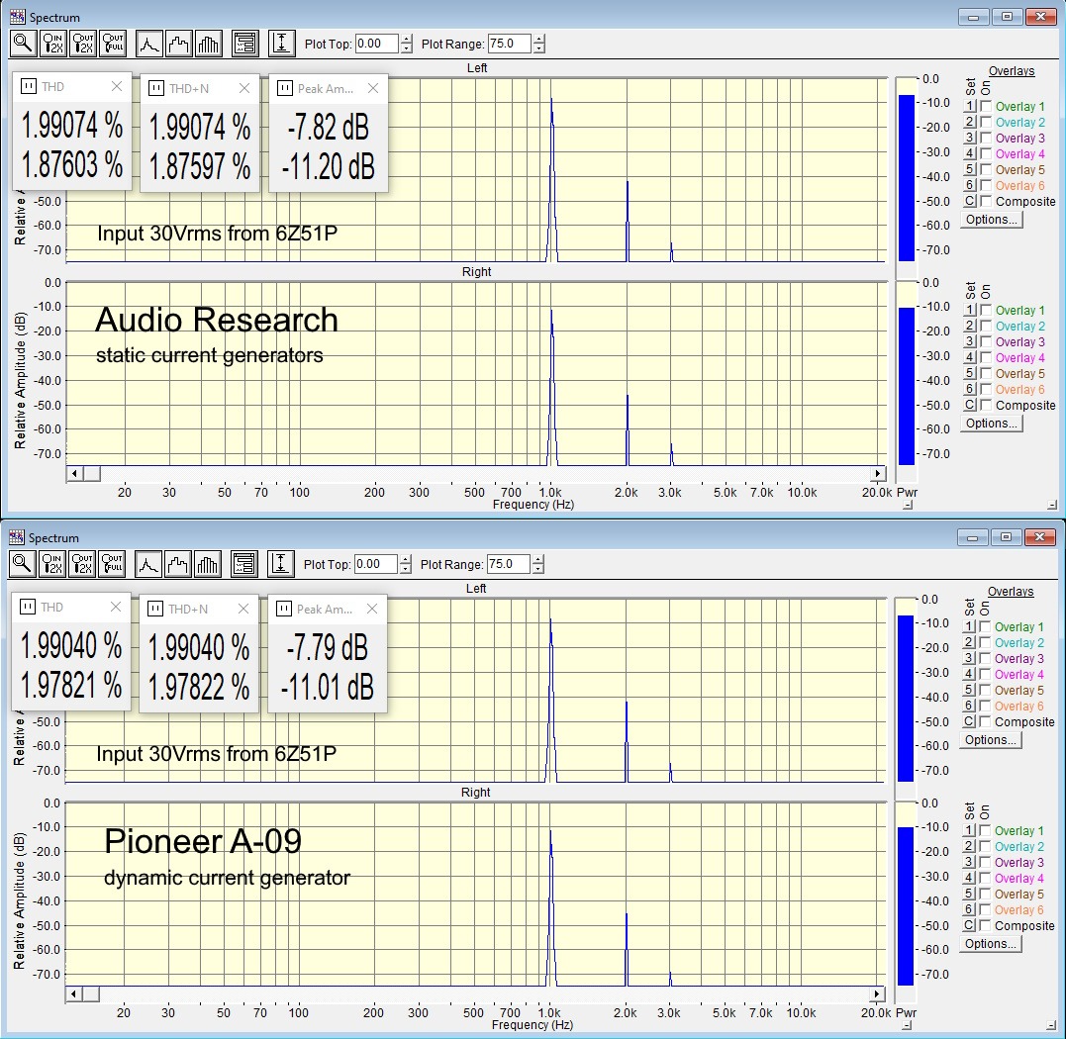Decrease Plot Range value in Pioneer A-09 window
Image resolution: width=1066 pixels, height=1039 pixels.
coord(537,569)
